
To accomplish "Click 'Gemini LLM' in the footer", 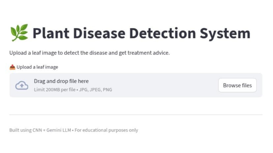I will [x=59, y=130].
